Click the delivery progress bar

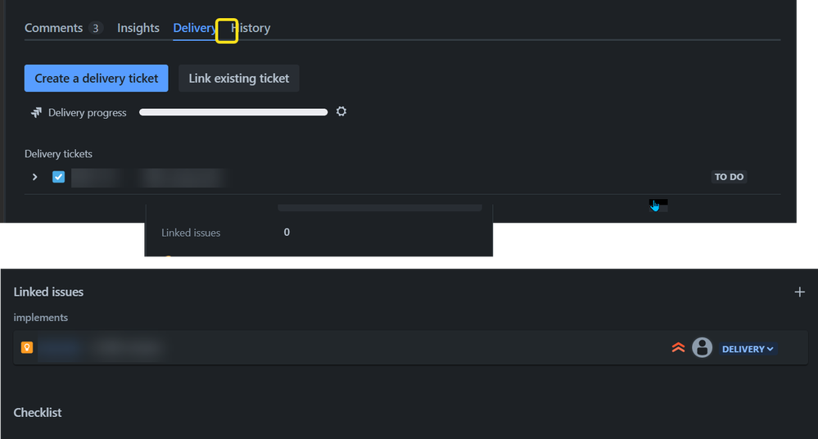tap(233, 111)
